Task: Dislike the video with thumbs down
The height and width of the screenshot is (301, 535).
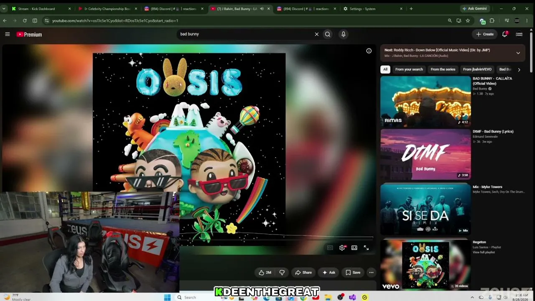Action: 282,273
